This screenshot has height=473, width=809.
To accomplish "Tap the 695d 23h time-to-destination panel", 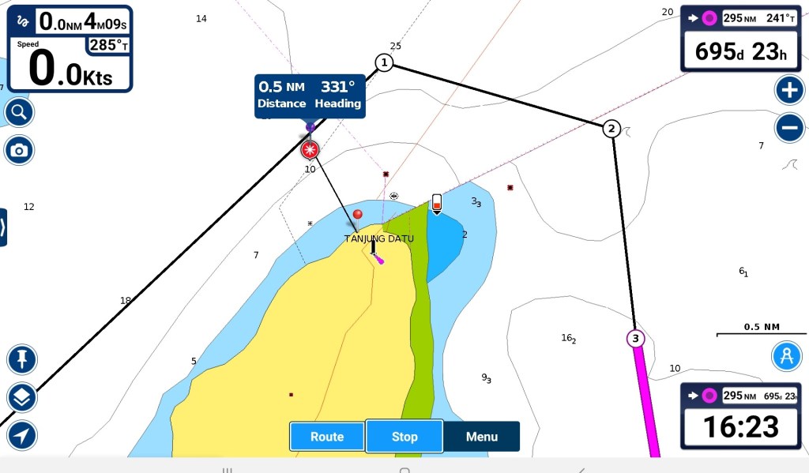I will pos(742,39).
